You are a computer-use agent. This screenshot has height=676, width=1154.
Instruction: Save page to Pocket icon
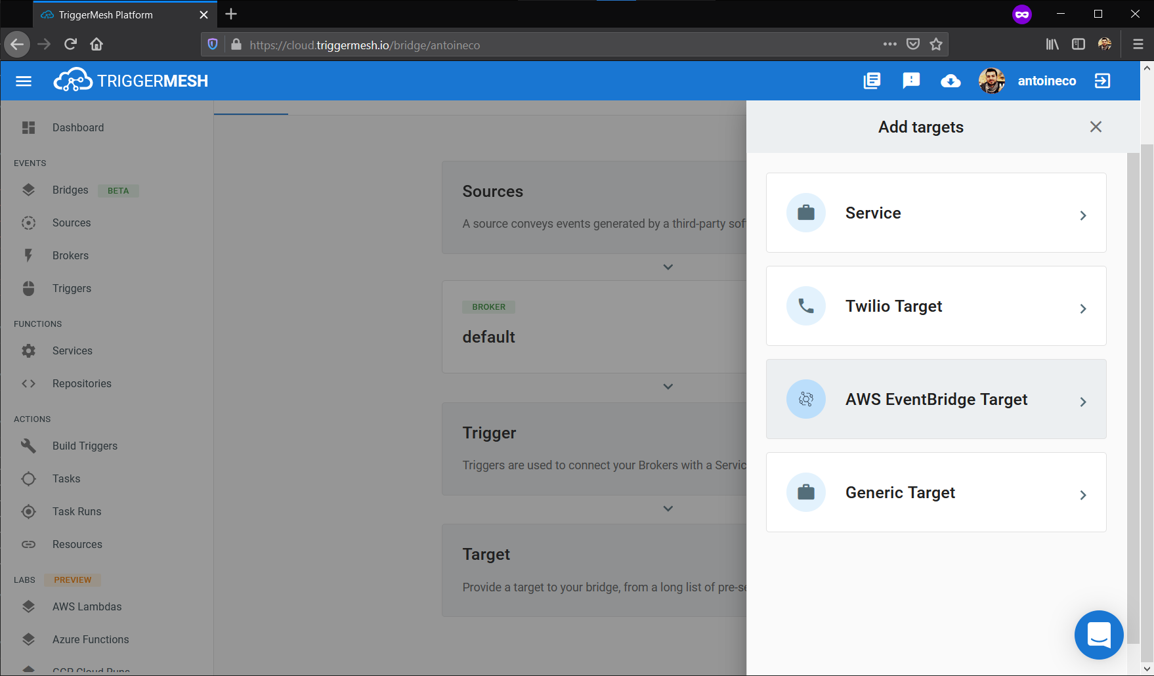[x=913, y=44]
